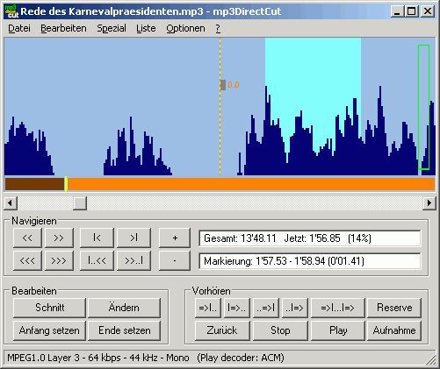Click the <<< fast rewind button
The image size is (440, 369).
(x=27, y=260)
